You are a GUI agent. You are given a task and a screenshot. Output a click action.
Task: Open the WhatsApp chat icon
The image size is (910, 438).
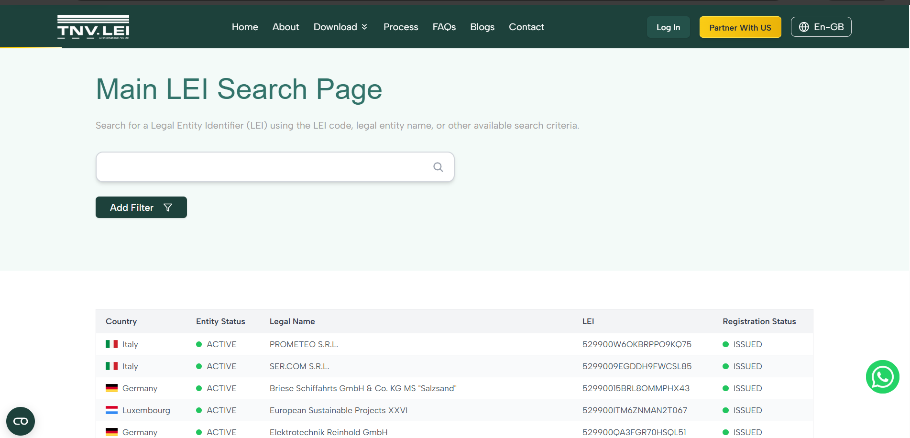(882, 377)
